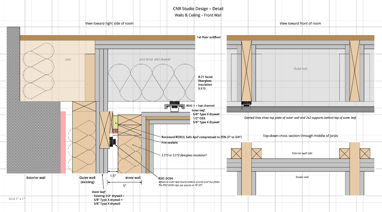
Task: Select the brown 1st-floor subfloor bar
Action: pyautogui.click(x=108, y=38)
